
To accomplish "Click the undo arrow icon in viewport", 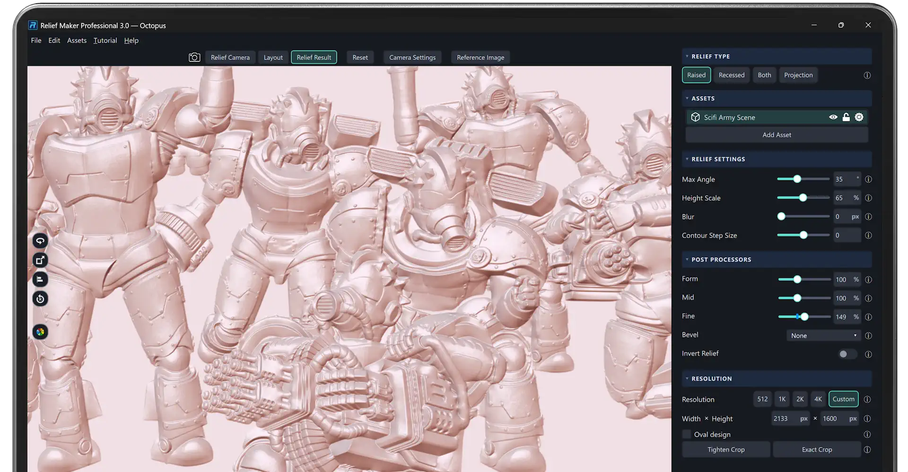I will [x=40, y=241].
